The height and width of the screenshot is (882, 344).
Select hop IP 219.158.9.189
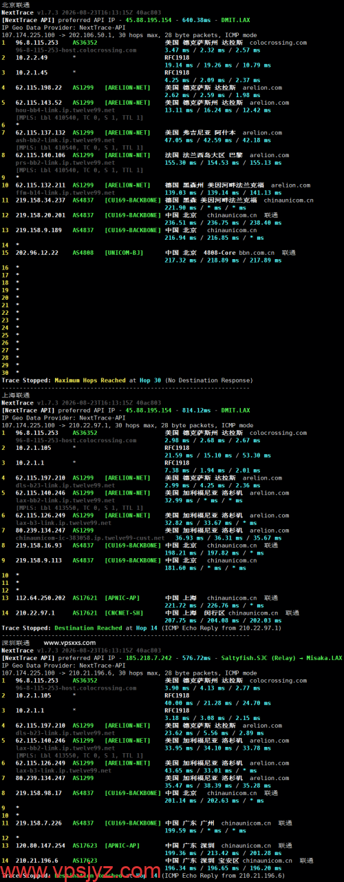[39, 230]
